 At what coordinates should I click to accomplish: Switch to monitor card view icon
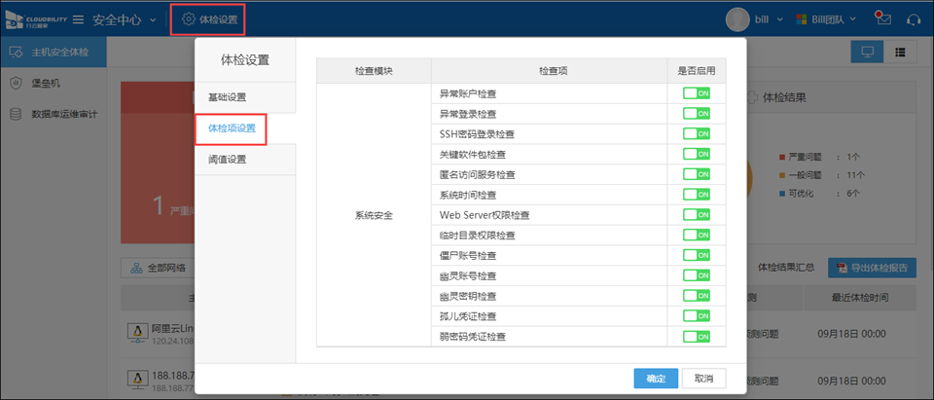click(867, 53)
